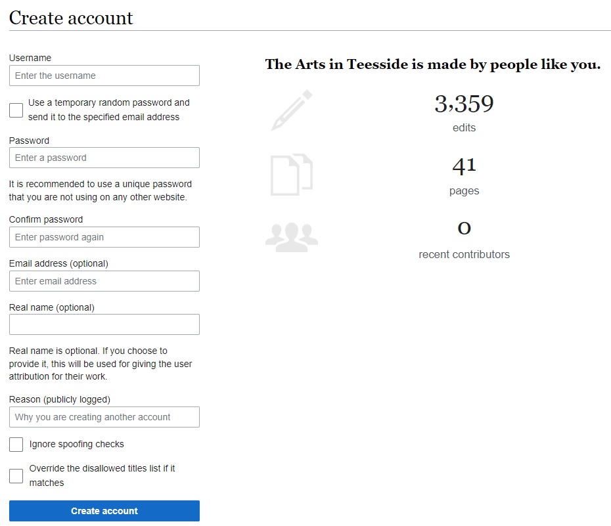Click the recent contributors people icon
This screenshot has height=526, width=611.
point(292,238)
